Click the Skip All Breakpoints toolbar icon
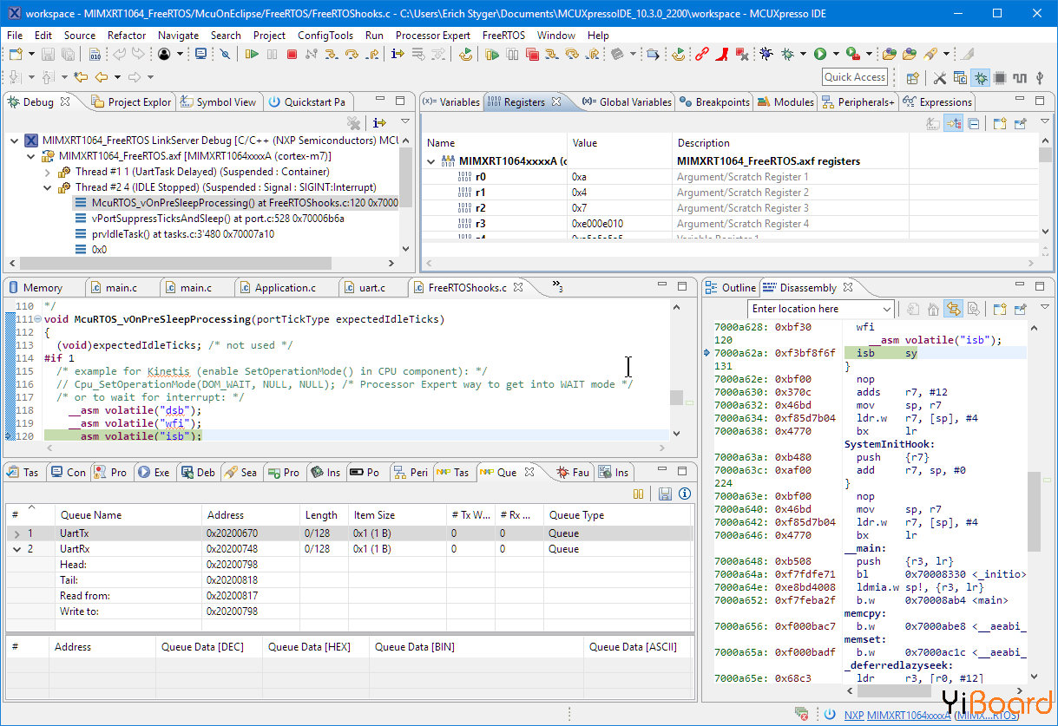Image resolution: width=1058 pixels, height=726 pixels. point(225,54)
